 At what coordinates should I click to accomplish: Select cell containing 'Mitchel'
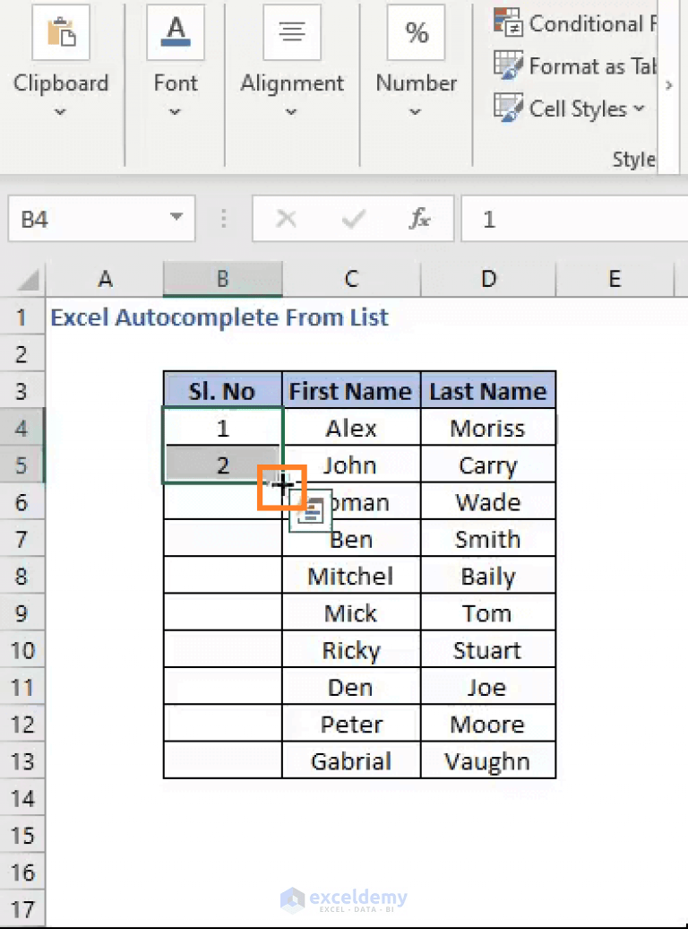(352, 576)
